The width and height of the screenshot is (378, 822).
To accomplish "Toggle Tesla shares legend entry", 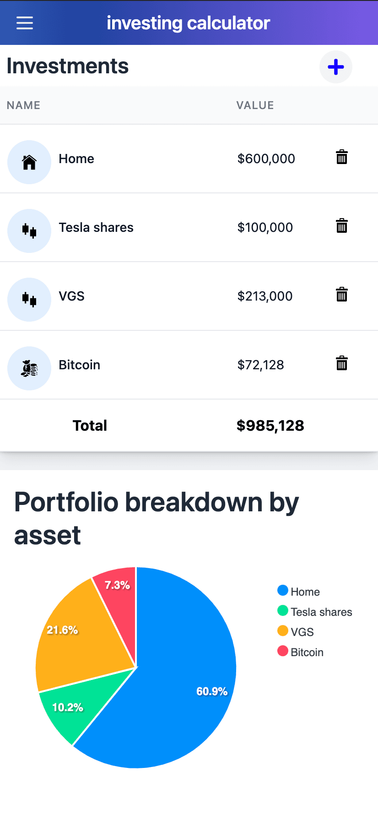I will tap(315, 612).
